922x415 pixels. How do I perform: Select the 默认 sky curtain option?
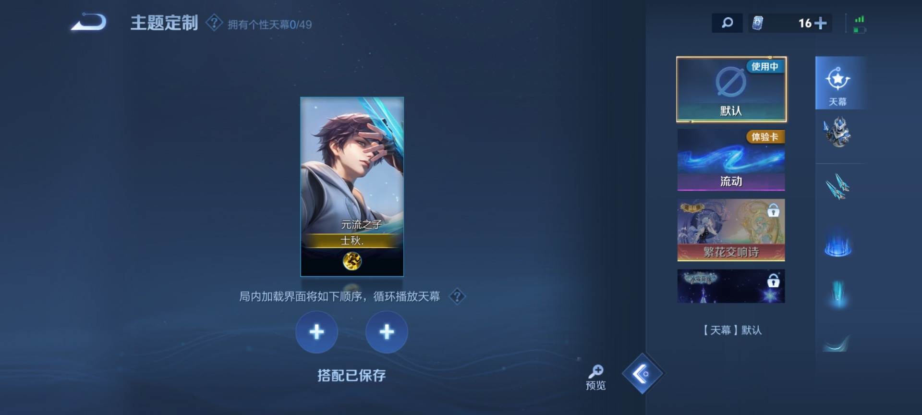(x=731, y=89)
